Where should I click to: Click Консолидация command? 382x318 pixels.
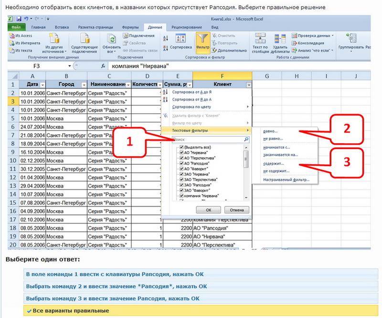(x=308, y=43)
